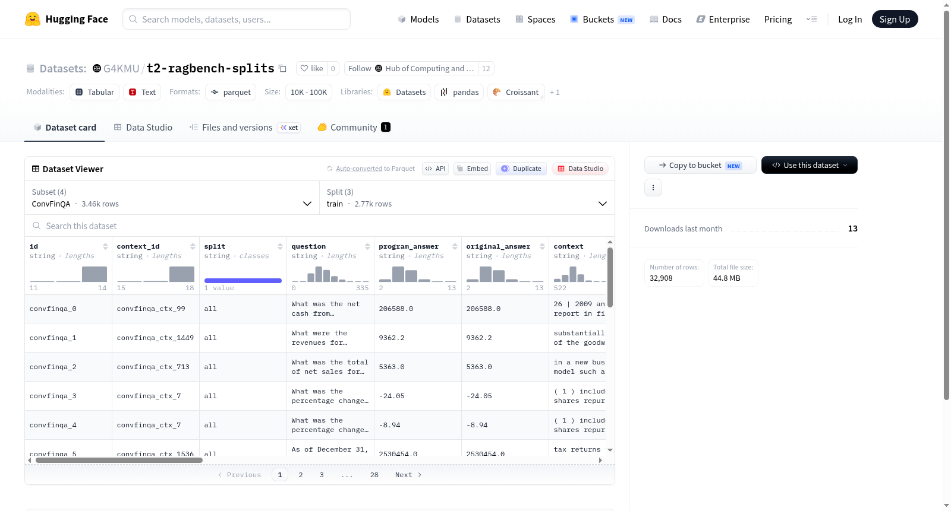
Task: Open the Use this dataset dropdown
Action: coord(809,165)
